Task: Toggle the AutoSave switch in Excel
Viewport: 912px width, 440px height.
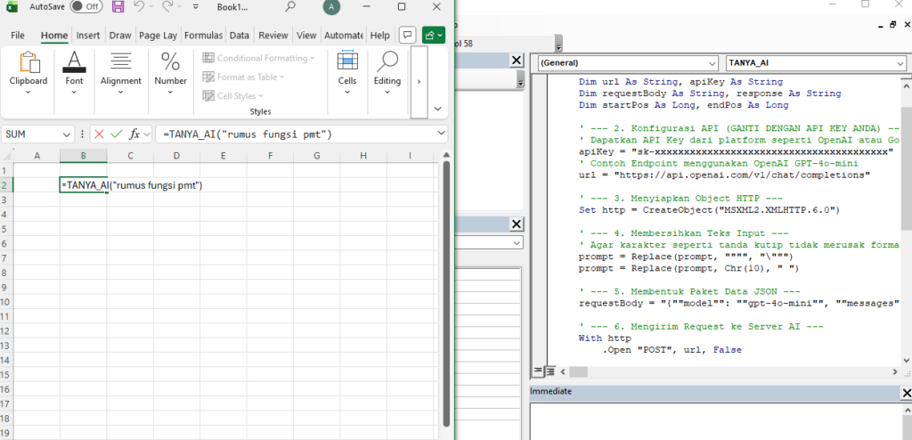Action: pyautogui.click(x=86, y=7)
